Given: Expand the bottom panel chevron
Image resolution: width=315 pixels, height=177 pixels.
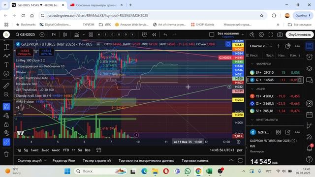Looking at the screenshot, I should (x=231, y=160).
